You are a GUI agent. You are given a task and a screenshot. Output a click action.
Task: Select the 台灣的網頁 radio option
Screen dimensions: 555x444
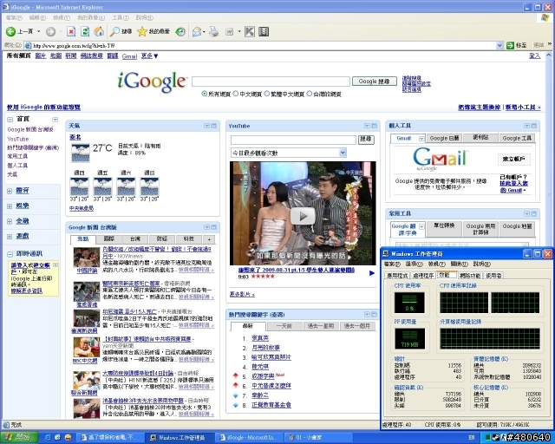(x=310, y=94)
